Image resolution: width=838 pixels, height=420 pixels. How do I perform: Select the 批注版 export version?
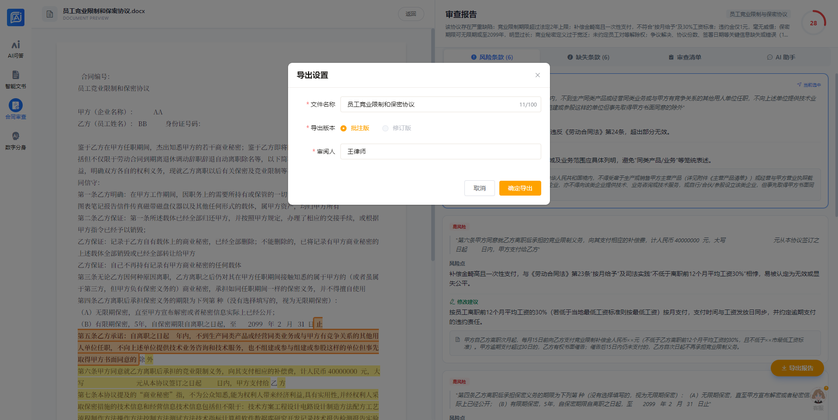point(344,128)
